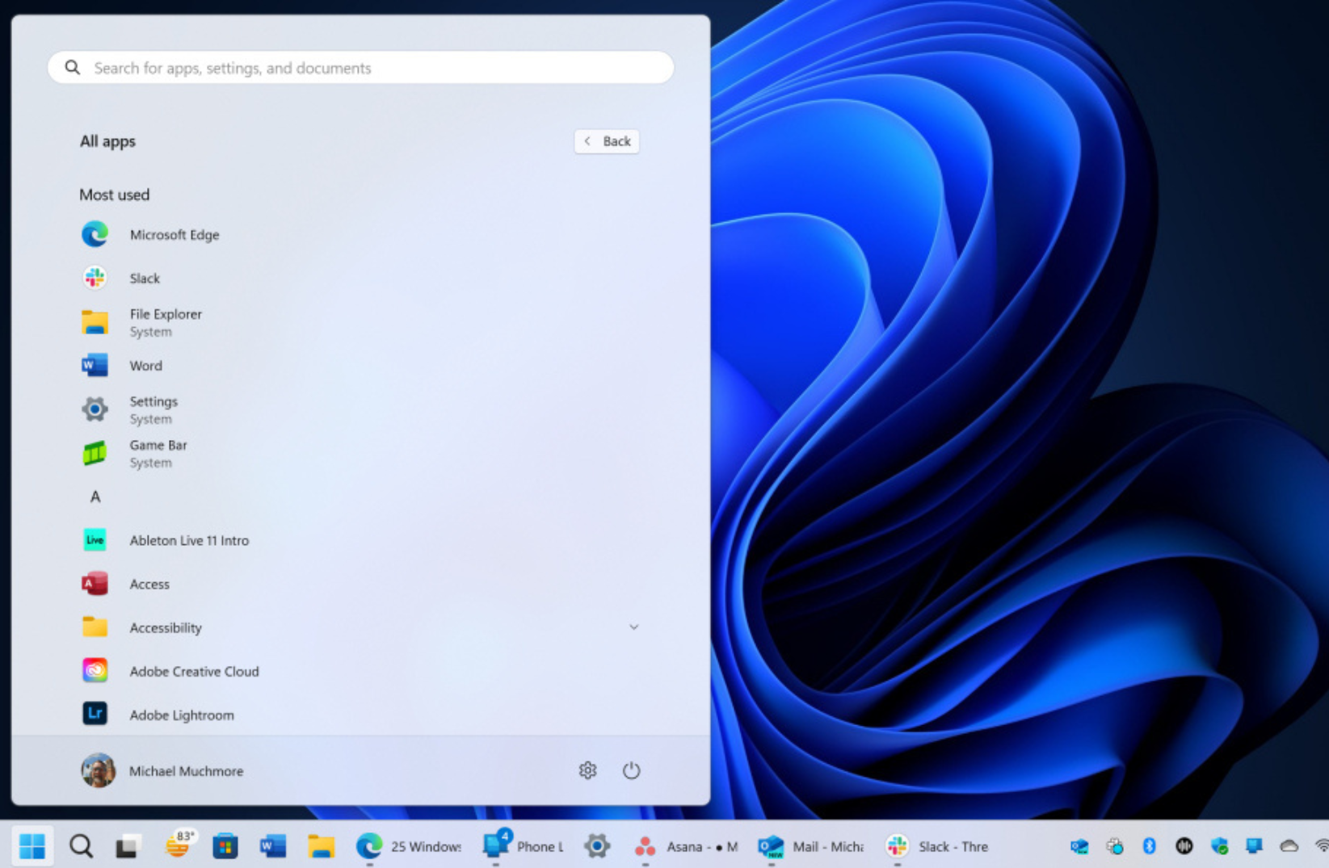This screenshot has width=1329, height=868.
Task: Launch Adobe Lightroom
Action: (181, 715)
